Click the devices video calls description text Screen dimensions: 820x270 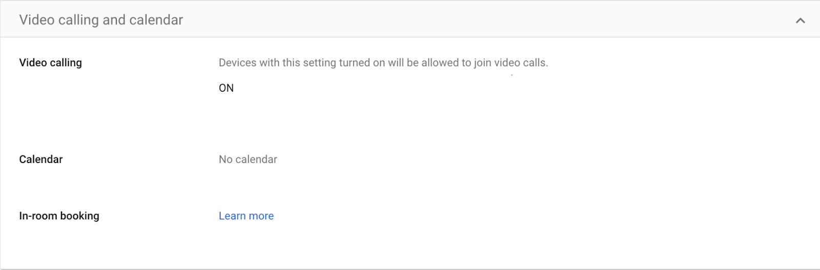383,63
